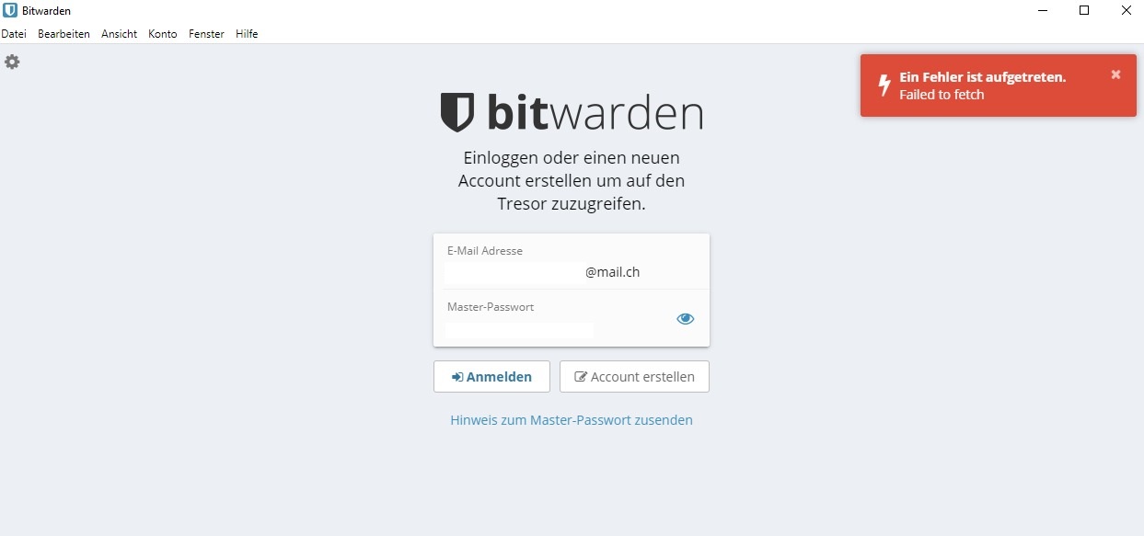Open the Konto menu
Image resolution: width=1144 pixels, height=536 pixels.
coord(163,34)
